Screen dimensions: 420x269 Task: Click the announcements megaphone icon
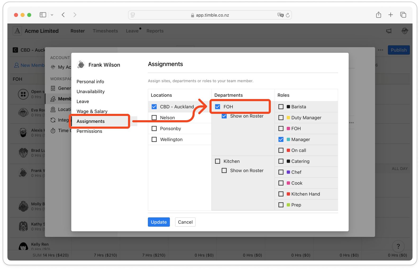coord(389,31)
